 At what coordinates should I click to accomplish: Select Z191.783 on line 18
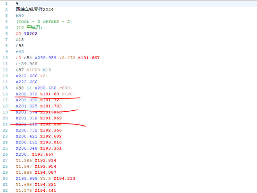coord(51,106)
